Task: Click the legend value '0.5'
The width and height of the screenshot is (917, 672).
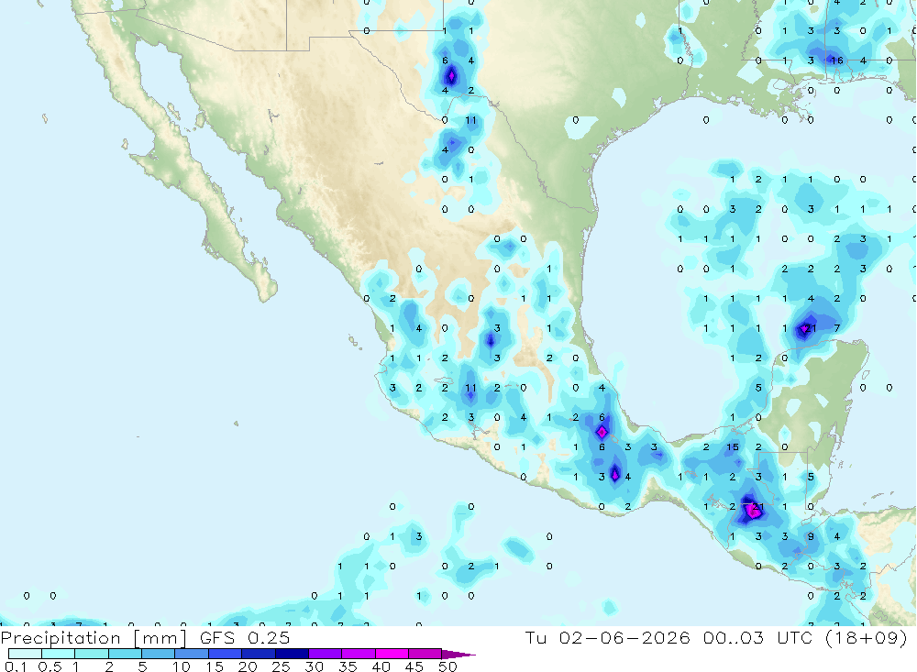Action: 50,666
